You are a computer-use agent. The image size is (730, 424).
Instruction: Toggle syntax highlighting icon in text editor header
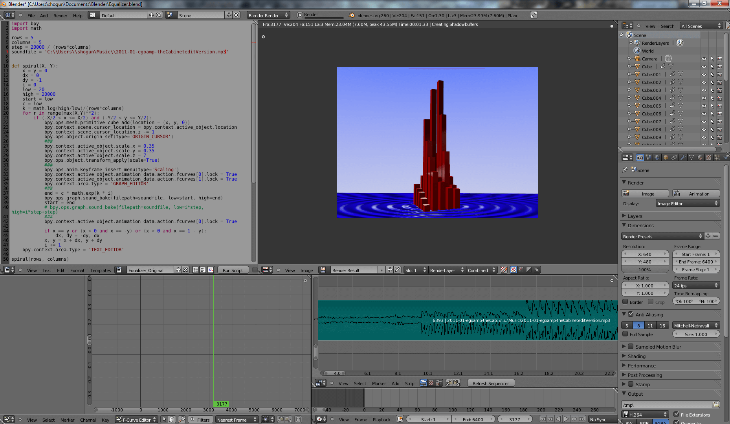click(x=211, y=270)
